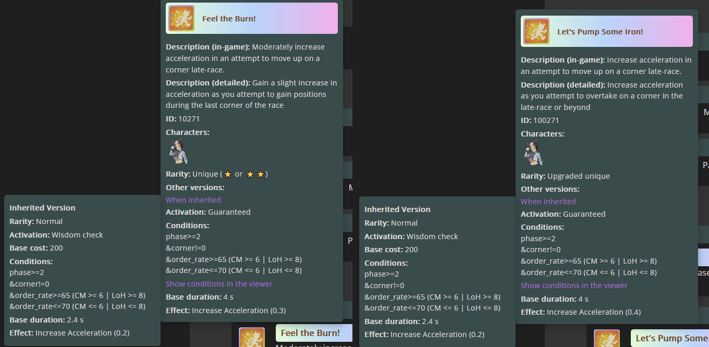The width and height of the screenshot is (709, 347).
Task: Click the 'ID: 100271' text
Action: click(x=540, y=120)
